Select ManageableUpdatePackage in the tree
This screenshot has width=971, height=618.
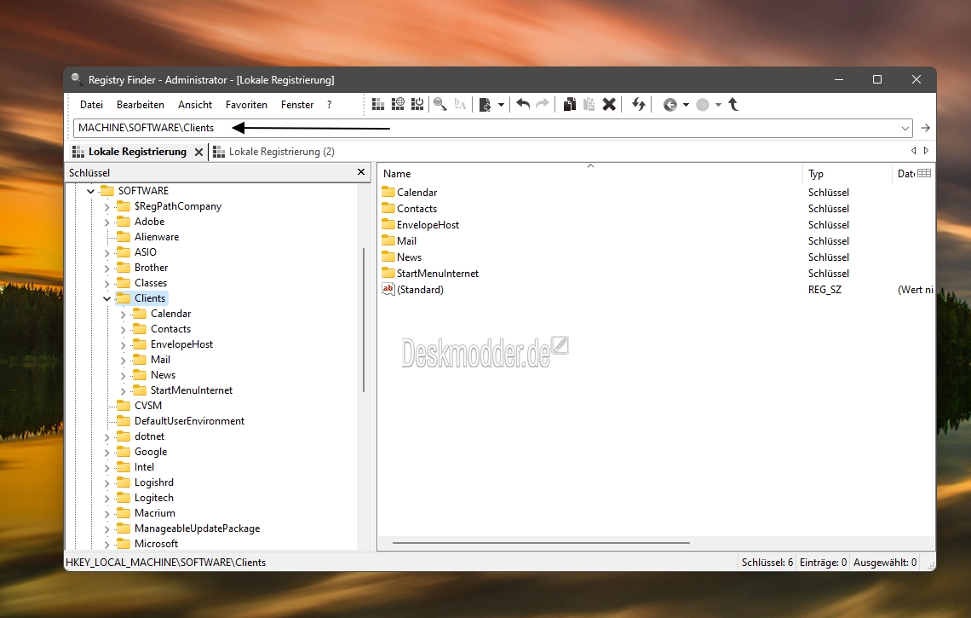(197, 528)
